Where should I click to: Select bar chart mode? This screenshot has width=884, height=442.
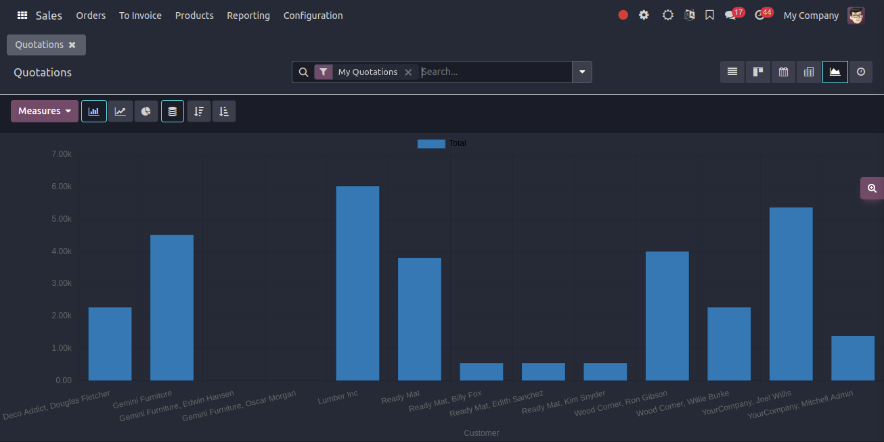click(x=94, y=111)
